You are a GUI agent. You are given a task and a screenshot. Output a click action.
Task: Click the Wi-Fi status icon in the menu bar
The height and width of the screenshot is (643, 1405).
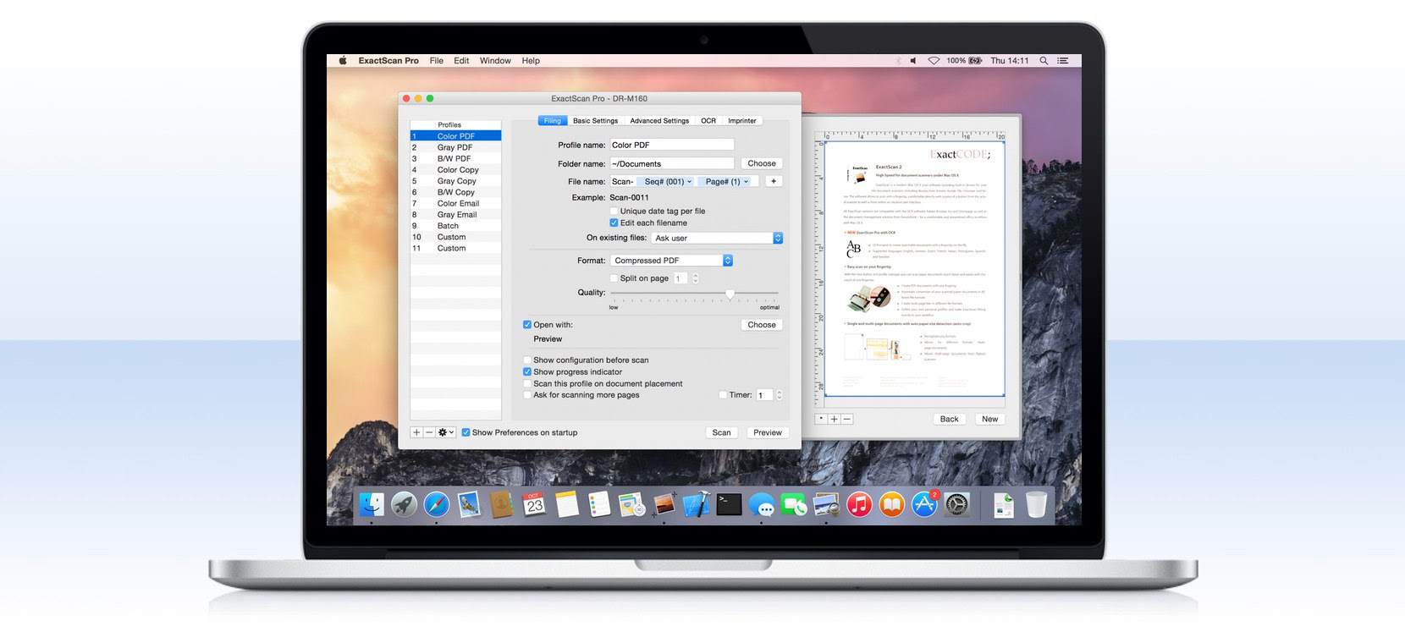coord(934,61)
